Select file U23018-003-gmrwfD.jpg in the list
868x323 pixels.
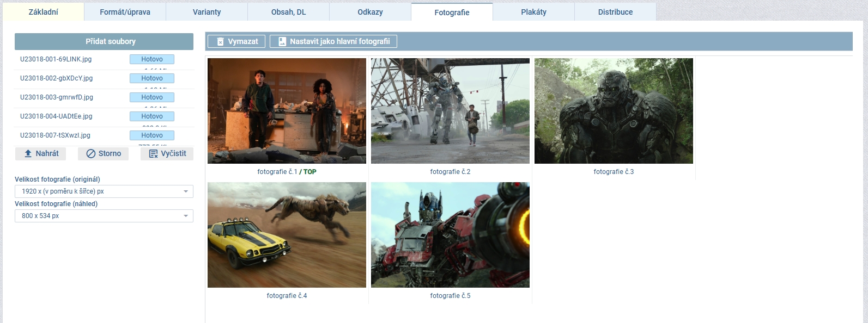pyautogui.click(x=57, y=97)
